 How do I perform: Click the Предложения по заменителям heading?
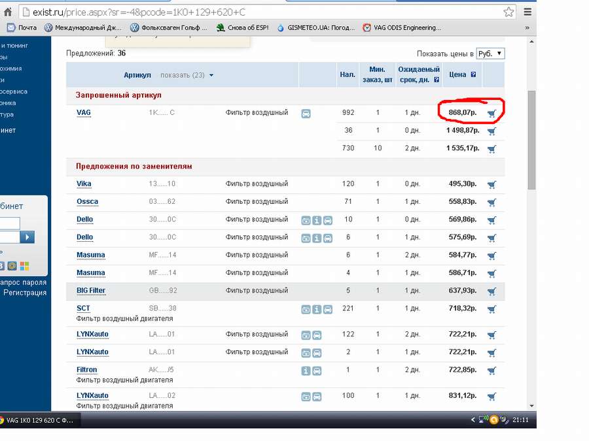(x=134, y=166)
